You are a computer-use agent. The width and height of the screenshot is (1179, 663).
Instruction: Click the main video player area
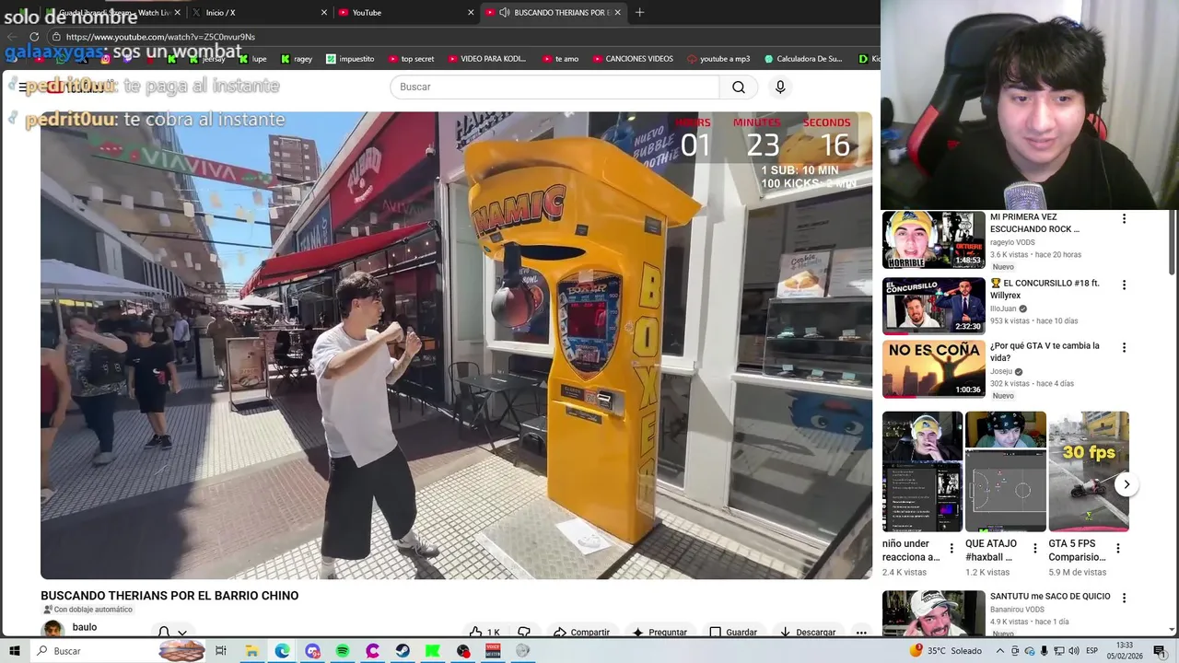pyautogui.click(x=456, y=345)
